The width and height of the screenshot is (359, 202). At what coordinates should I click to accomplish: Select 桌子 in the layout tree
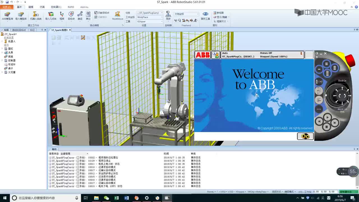10,68
